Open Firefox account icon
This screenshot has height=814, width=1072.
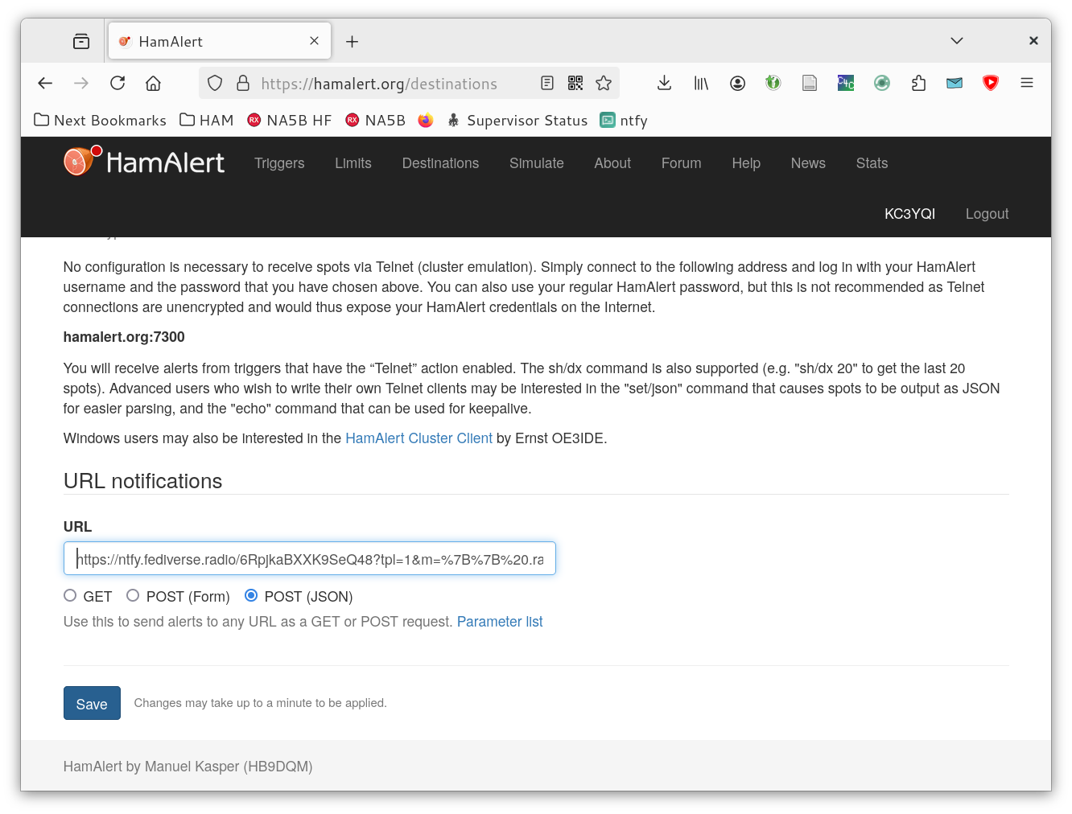(x=737, y=83)
